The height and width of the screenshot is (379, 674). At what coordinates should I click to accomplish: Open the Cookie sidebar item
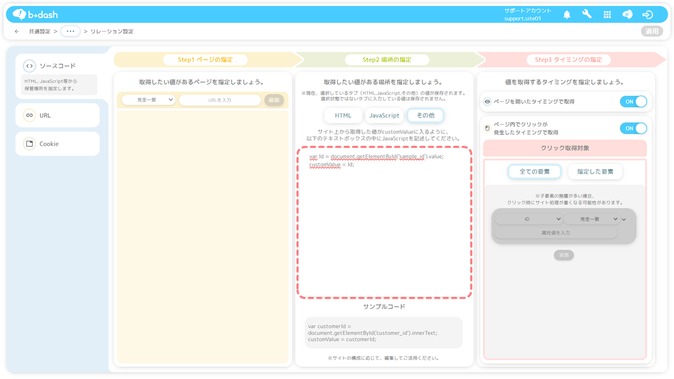57,144
